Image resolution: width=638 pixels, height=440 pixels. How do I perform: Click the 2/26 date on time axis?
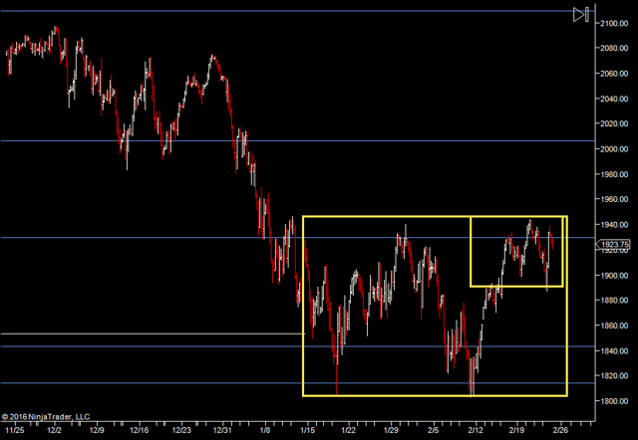tap(560, 430)
